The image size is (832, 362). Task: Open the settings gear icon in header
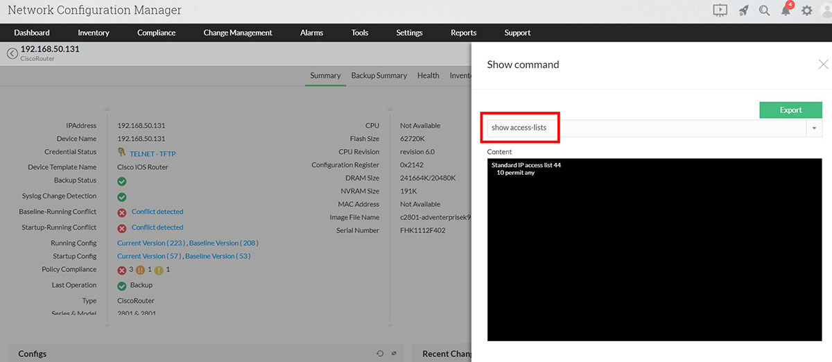click(807, 10)
